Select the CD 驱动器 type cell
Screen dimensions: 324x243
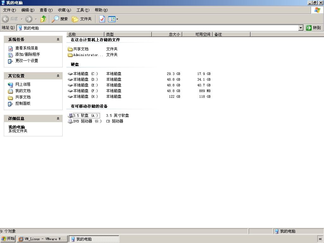(x=115, y=121)
